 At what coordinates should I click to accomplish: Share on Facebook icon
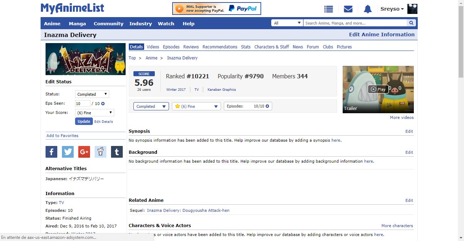pyautogui.click(x=51, y=152)
